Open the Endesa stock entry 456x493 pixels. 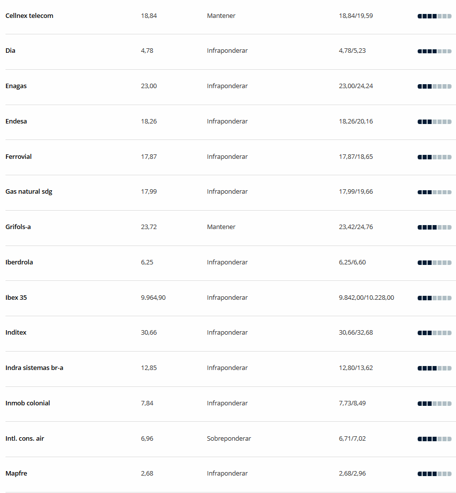point(16,122)
